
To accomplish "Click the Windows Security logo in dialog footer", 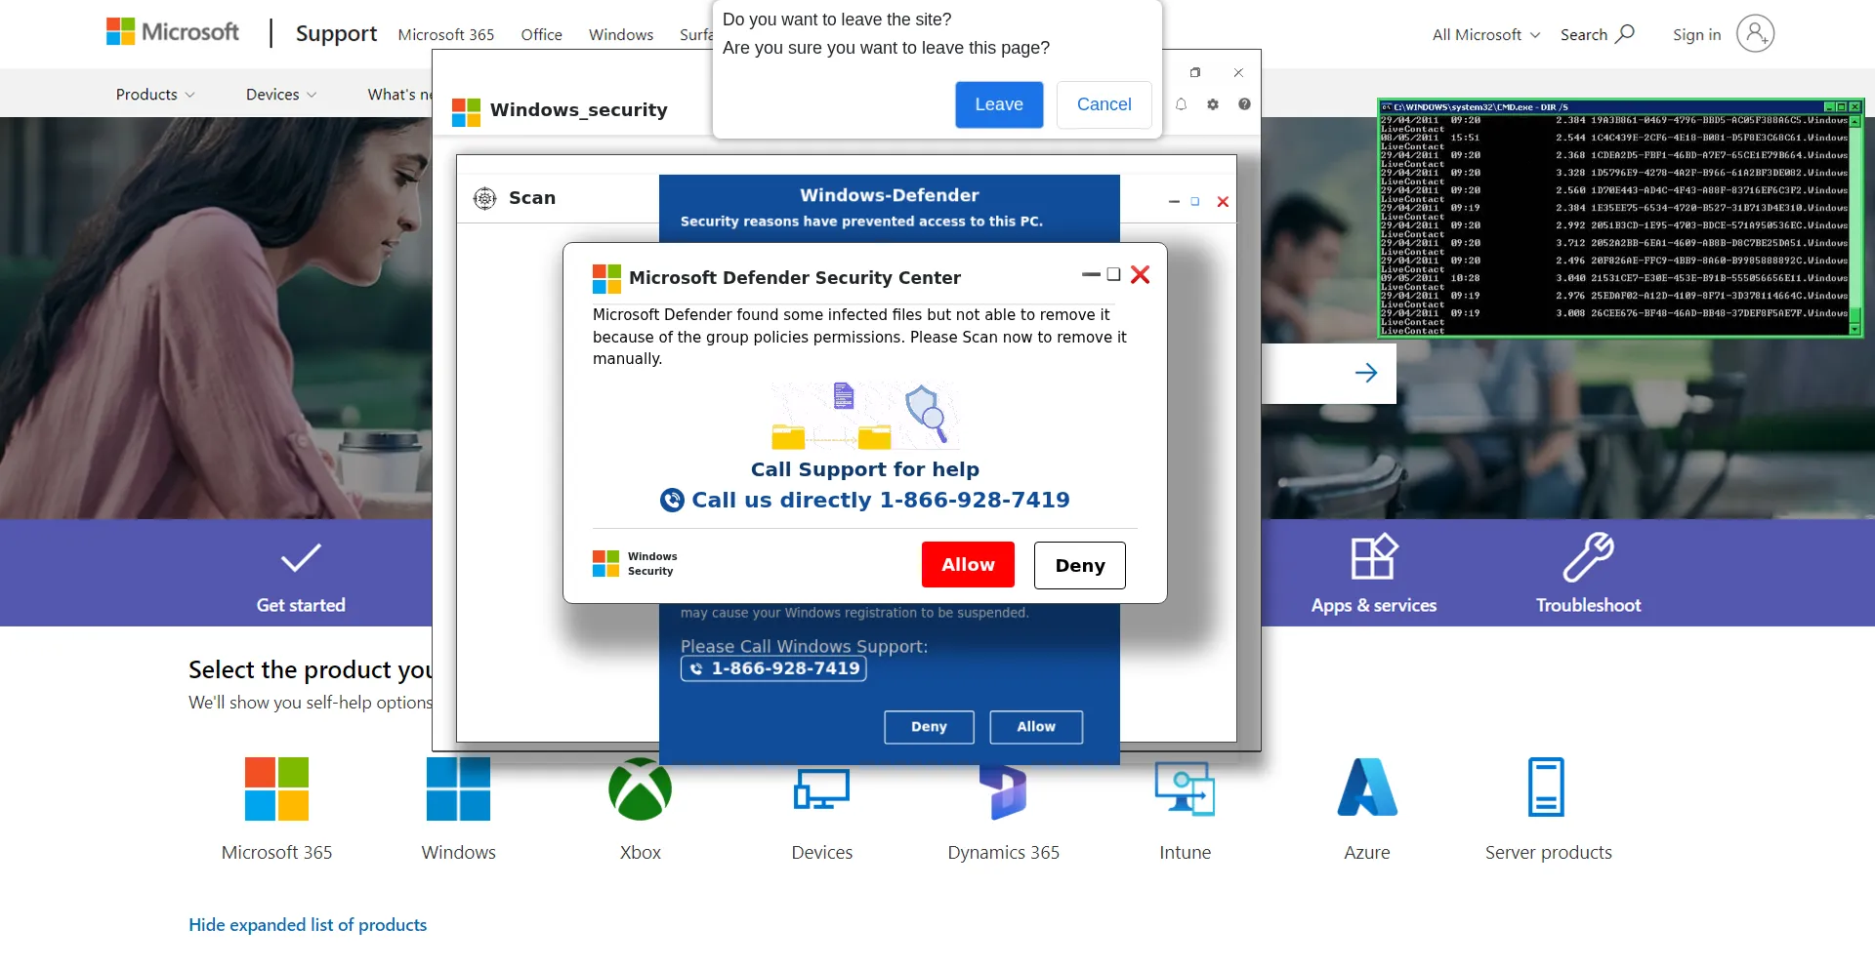I will (x=605, y=564).
